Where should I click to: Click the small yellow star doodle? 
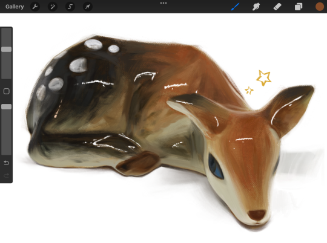[x=249, y=91]
